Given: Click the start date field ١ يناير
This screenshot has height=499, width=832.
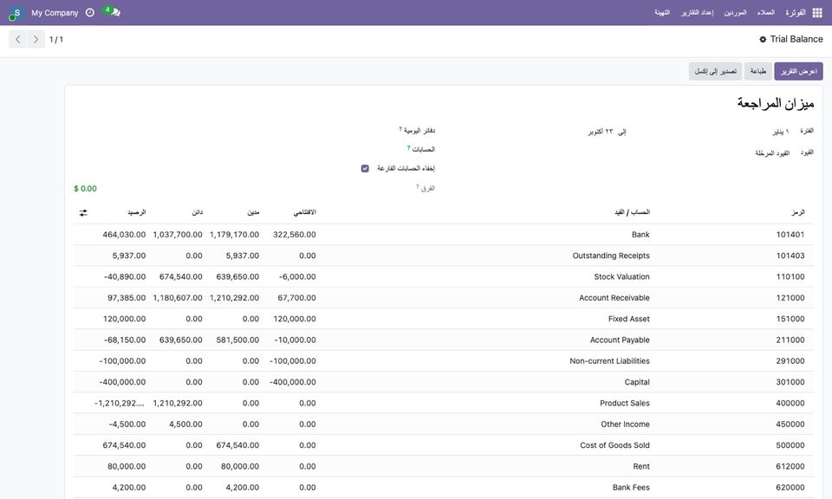Looking at the screenshot, I should (780, 132).
